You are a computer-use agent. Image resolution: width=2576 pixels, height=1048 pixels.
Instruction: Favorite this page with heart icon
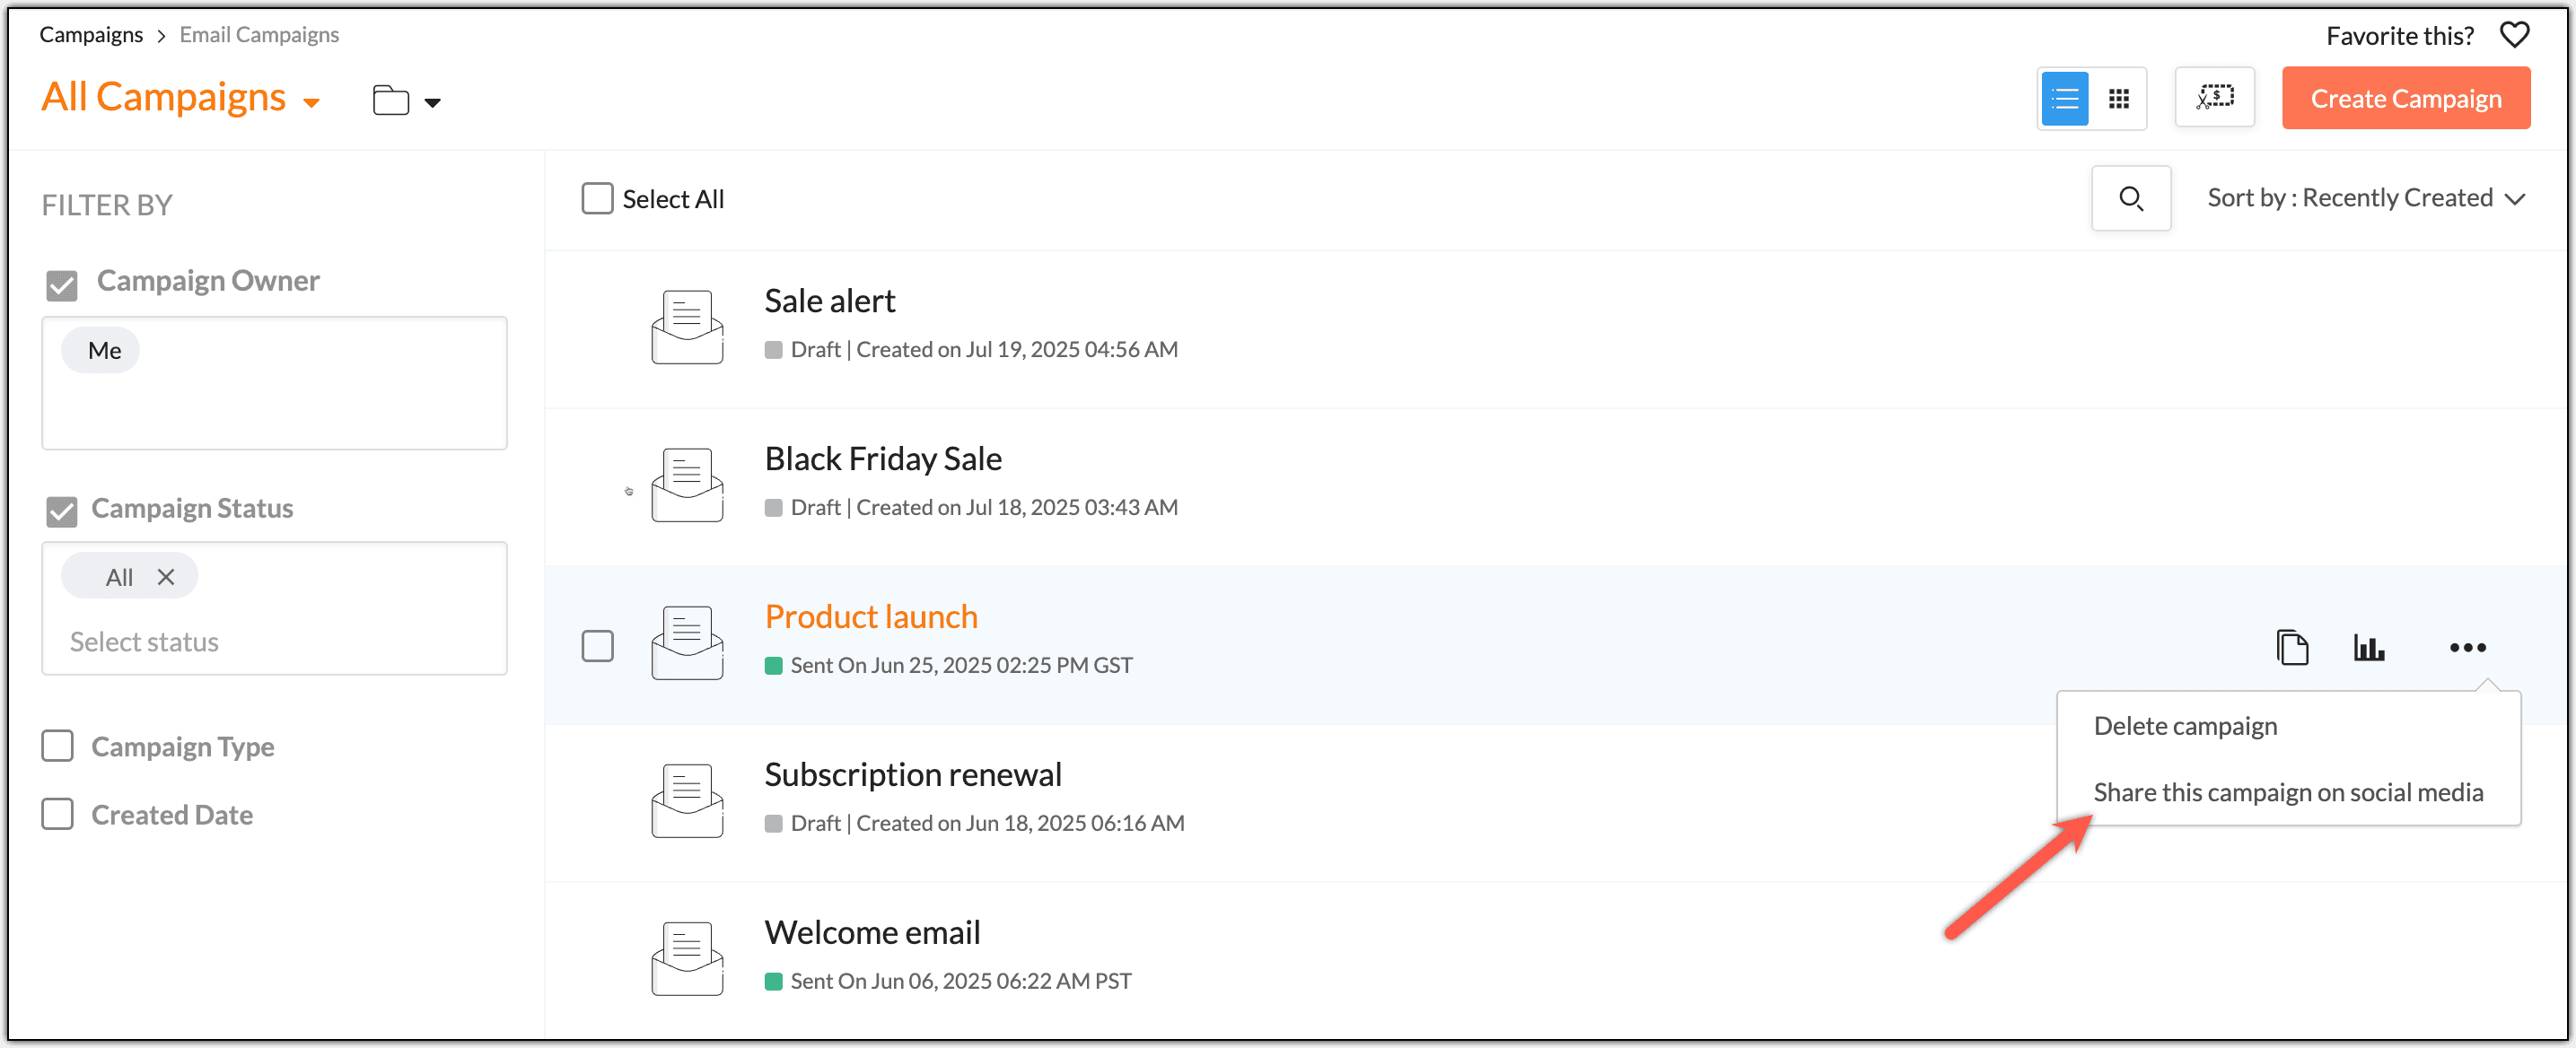tap(2514, 35)
